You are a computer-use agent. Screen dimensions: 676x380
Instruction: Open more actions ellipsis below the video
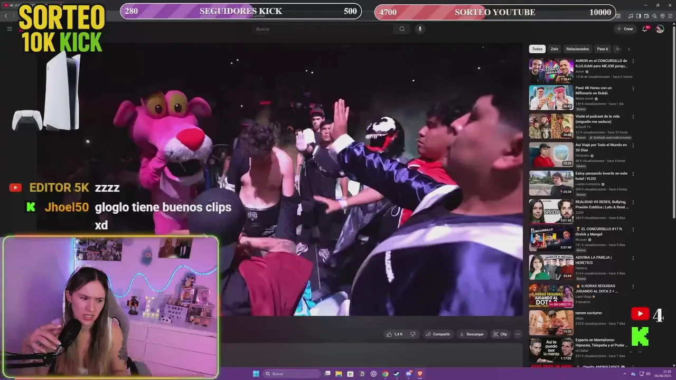(518, 334)
